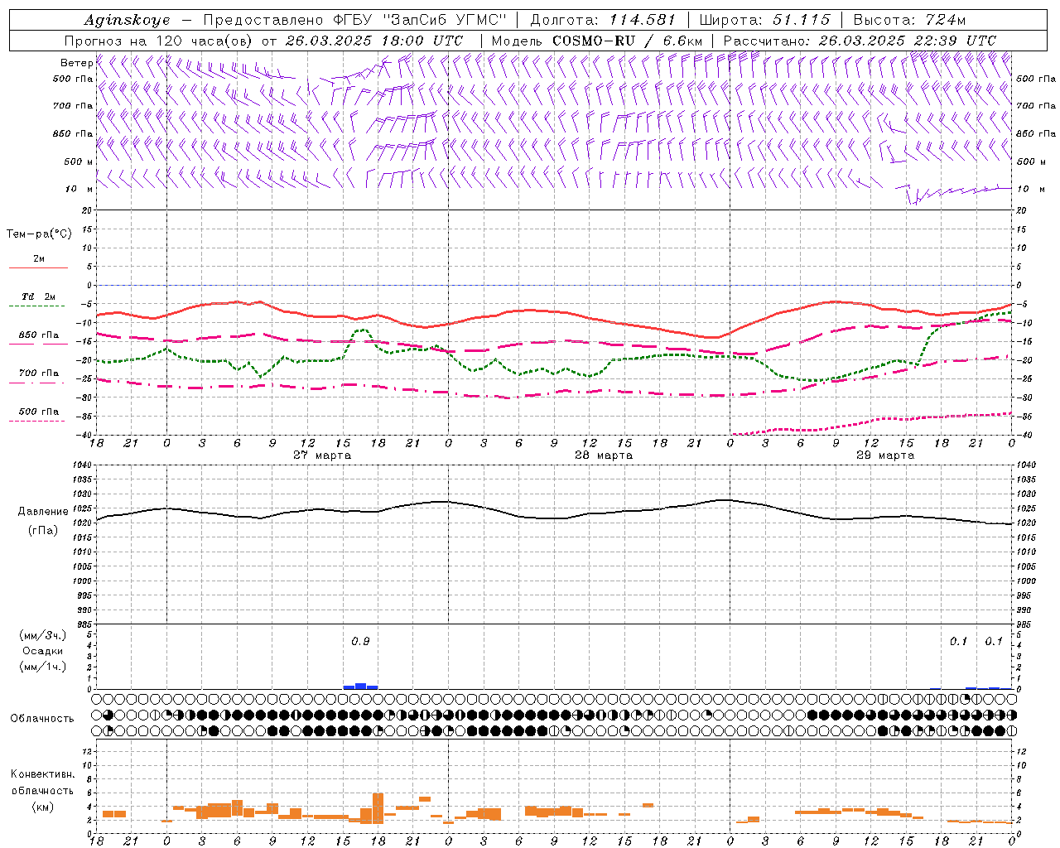Click the Конвективн. облачность panel label

tap(43, 783)
